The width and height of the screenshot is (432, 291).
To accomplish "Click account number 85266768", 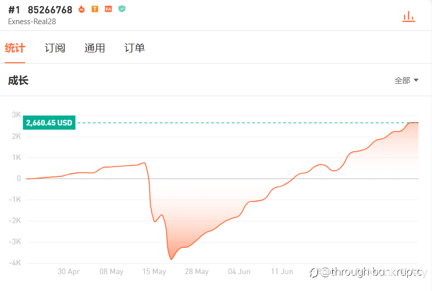I will coord(50,10).
